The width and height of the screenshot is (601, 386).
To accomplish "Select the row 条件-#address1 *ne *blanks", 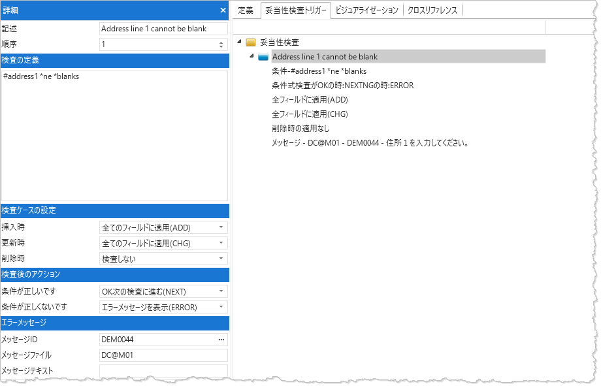I will pos(319,71).
